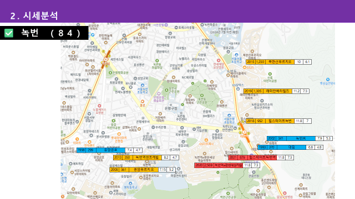Click the 2013 year cell
This screenshot has width=355, height=199.
tap(118, 158)
